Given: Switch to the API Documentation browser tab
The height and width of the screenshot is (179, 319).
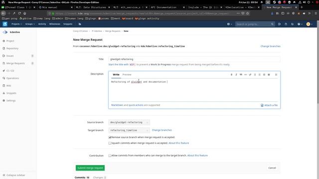Looking at the screenshot, I should [167, 7].
